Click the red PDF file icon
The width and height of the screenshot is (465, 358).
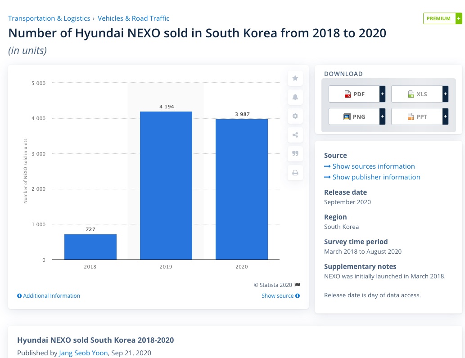pyautogui.click(x=348, y=94)
